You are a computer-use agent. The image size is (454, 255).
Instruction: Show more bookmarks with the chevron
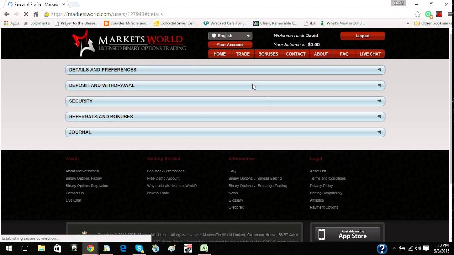[408, 23]
